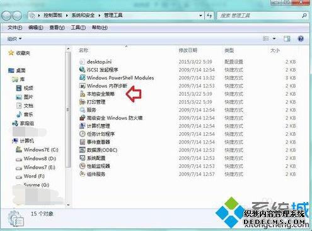Select 性能监视器 icon
The image size is (312, 231).
coord(82,166)
